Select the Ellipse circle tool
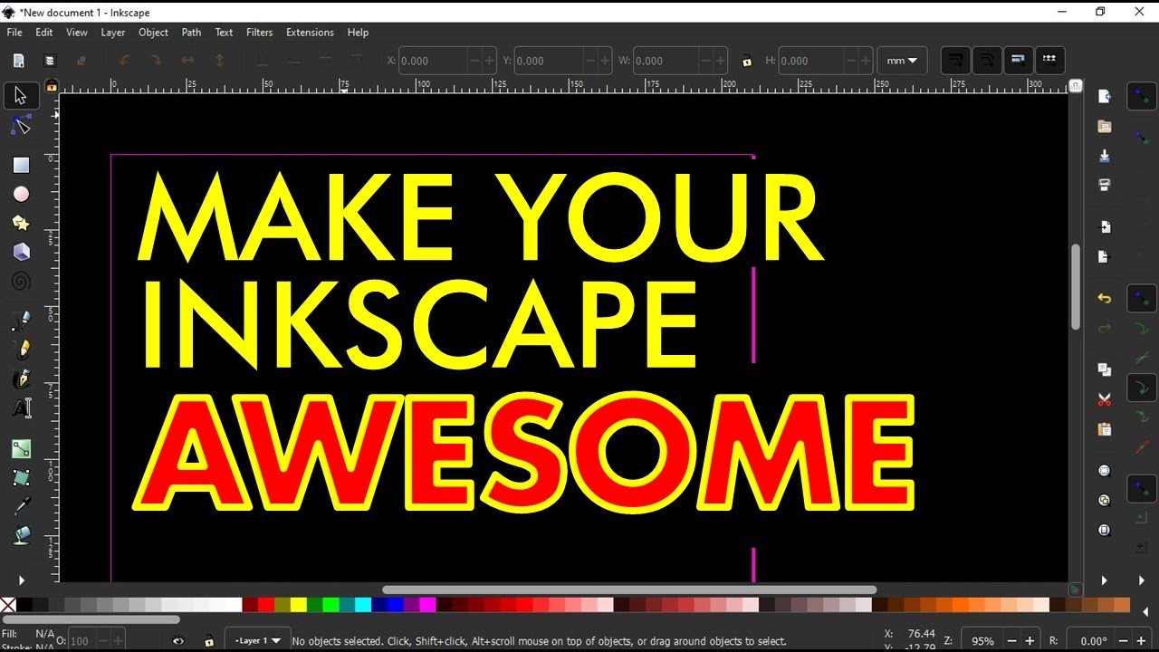The width and height of the screenshot is (1159, 652). [x=21, y=194]
